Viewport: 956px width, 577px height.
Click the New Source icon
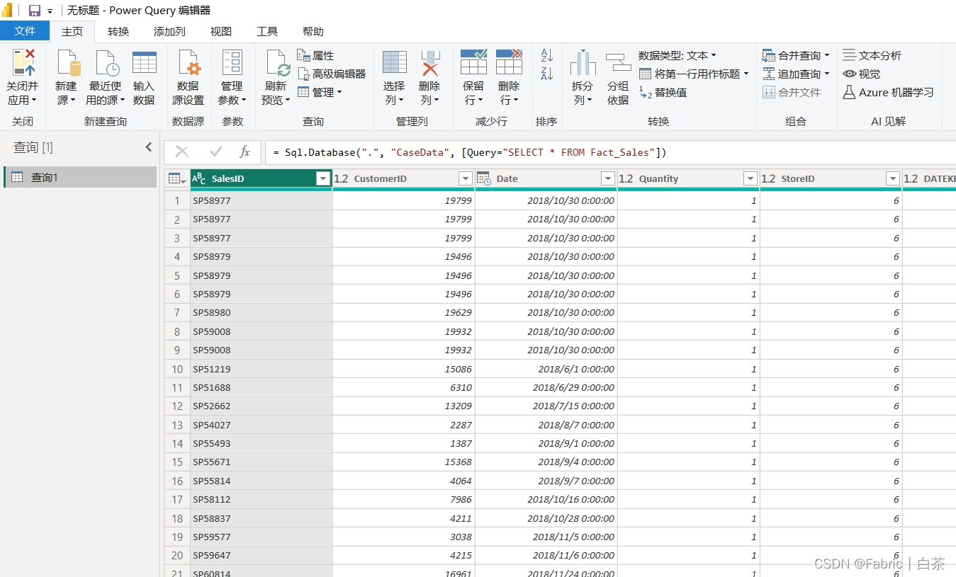click(x=68, y=63)
